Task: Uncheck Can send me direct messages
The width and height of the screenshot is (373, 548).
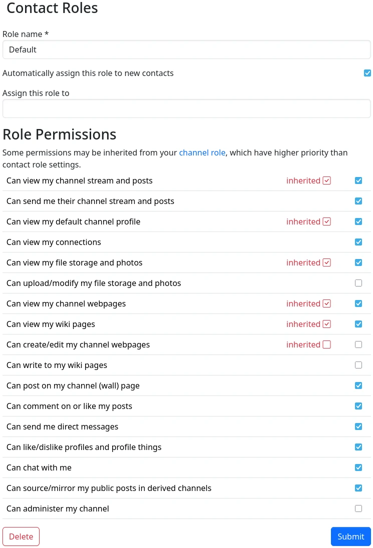Action: [x=358, y=426]
